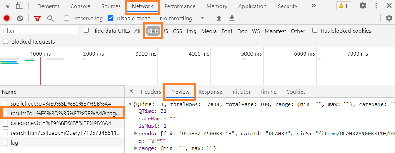The height and width of the screenshot is (153, 395).
Task: Open the No throttling dropdown
Action: click(x=182, y=18)
